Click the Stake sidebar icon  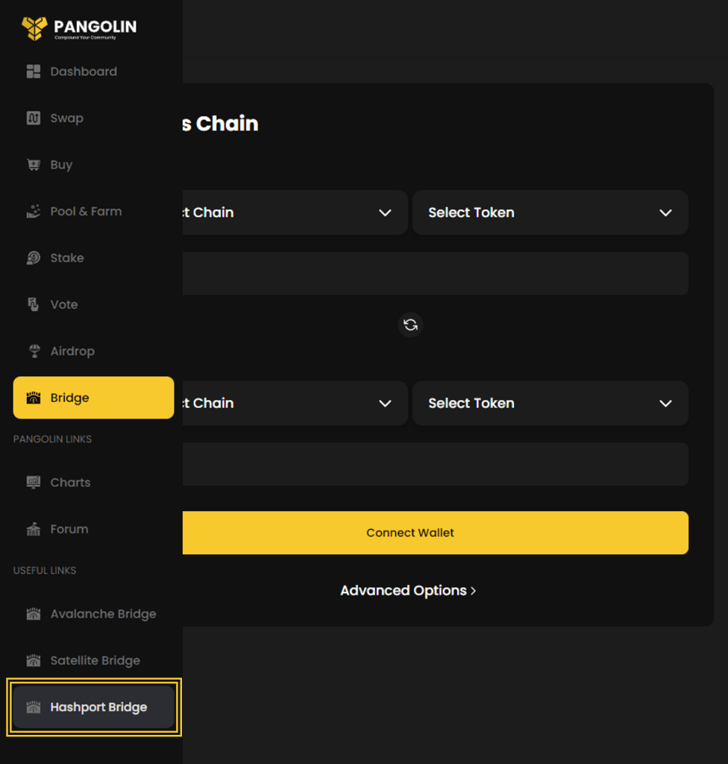click(x=34, y=258)
